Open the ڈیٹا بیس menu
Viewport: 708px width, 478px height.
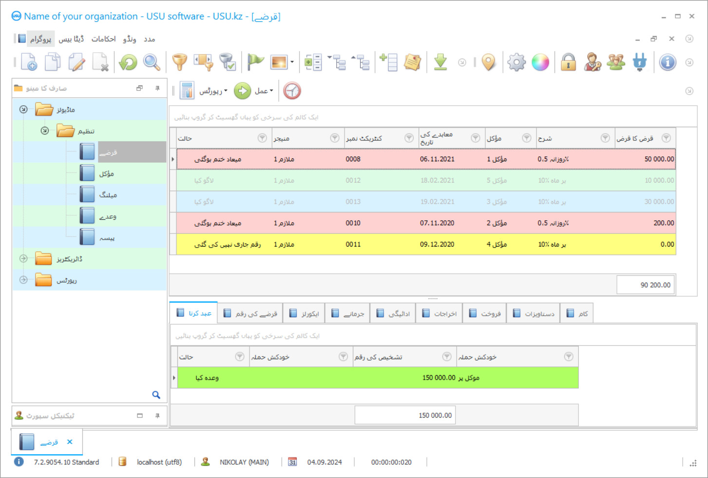(x=71, y=39)
